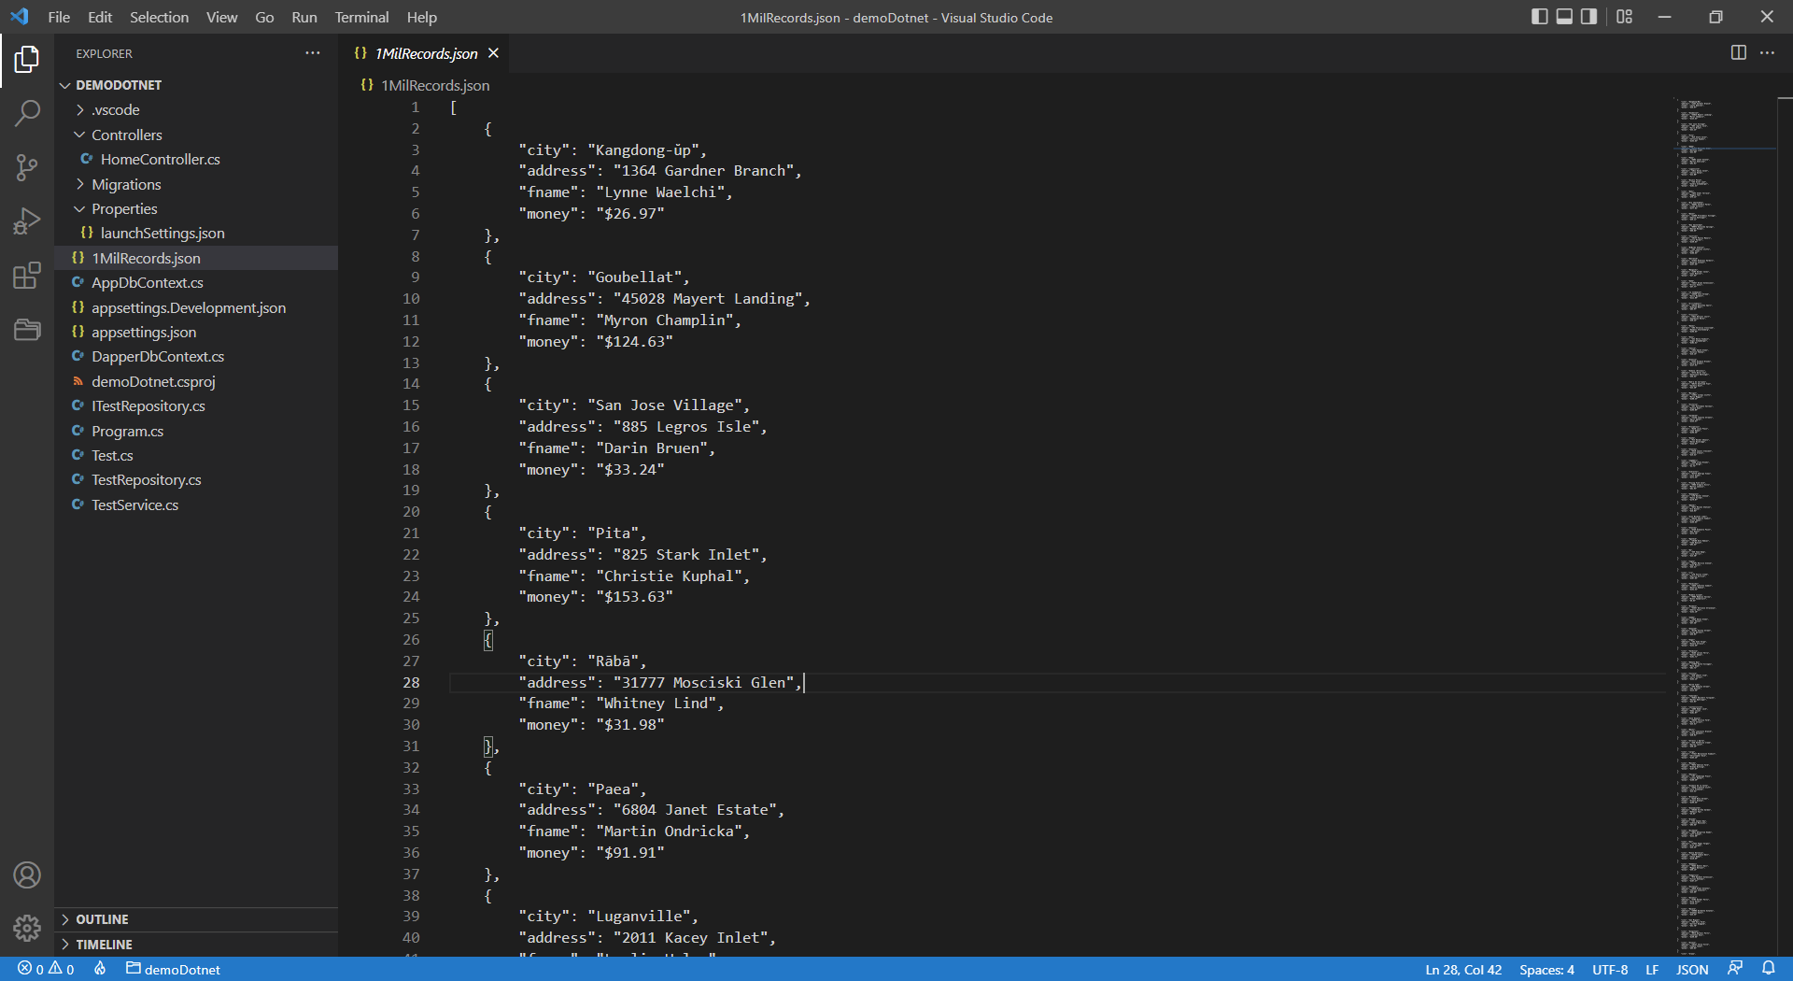Image resolution: width=1793 pixels, height=981 pixels.
Task: Open the Source Control view
Action: [27, 166]
